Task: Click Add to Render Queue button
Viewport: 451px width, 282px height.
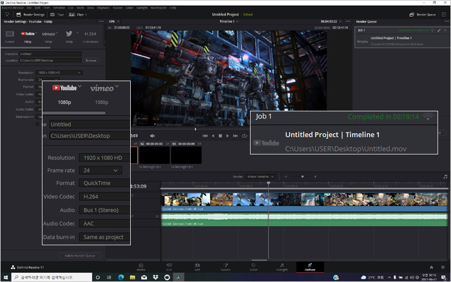Action: coord(80,256)
